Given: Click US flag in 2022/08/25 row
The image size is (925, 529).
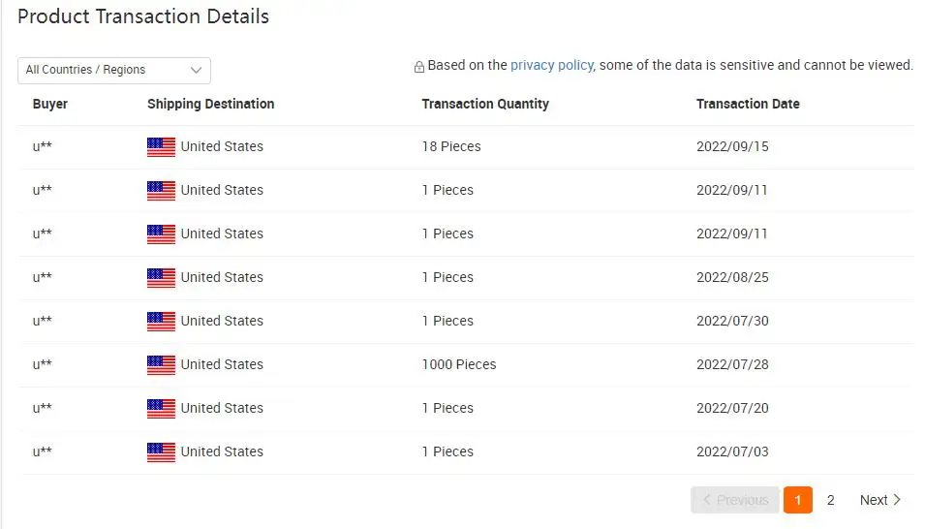Looking at the screenshot, I should [161, 278].
